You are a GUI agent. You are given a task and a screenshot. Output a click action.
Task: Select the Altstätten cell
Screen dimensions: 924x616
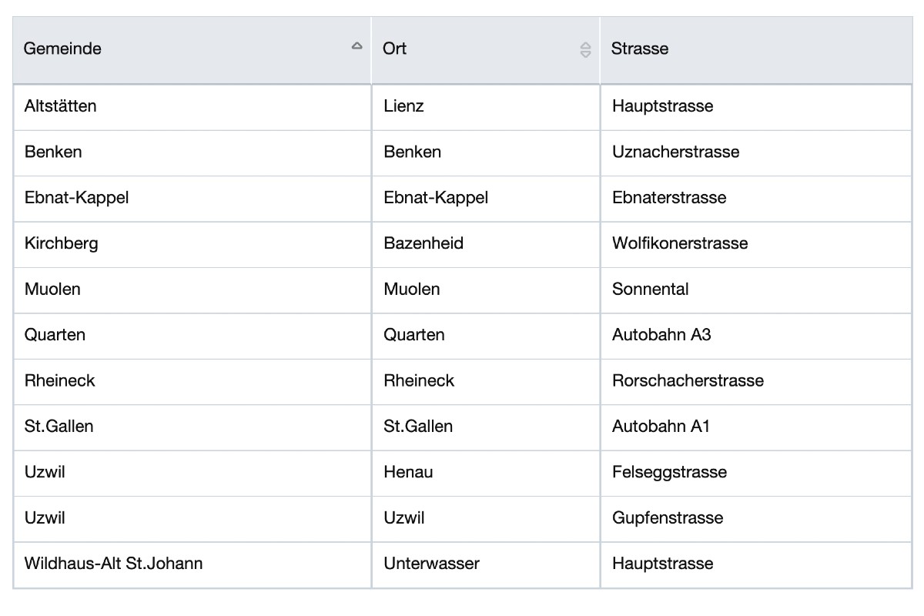(60, 106)
